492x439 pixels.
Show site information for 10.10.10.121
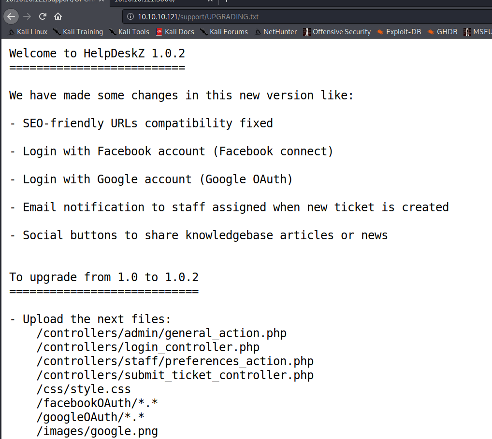[130, 17]
